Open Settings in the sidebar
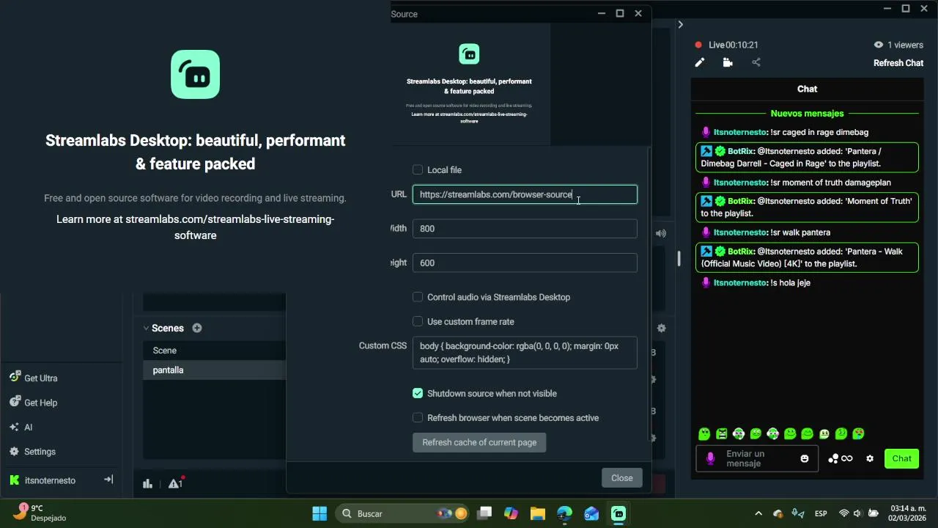The image size is (938, 528). [x=33, y=452]
